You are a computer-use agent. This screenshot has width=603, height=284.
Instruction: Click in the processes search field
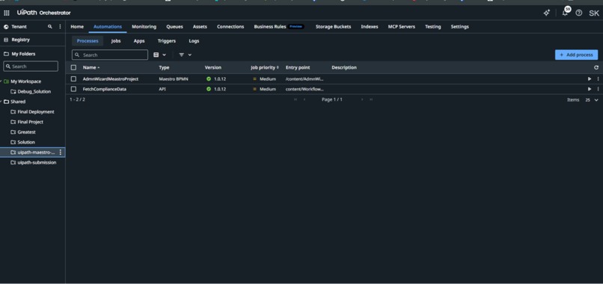coord(109,55)
